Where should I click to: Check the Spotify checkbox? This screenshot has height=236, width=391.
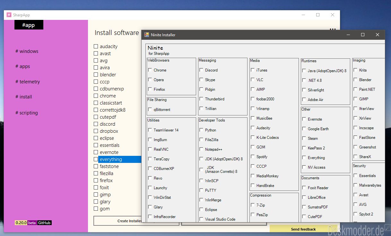pyautogui.click(x=253, y=157)
